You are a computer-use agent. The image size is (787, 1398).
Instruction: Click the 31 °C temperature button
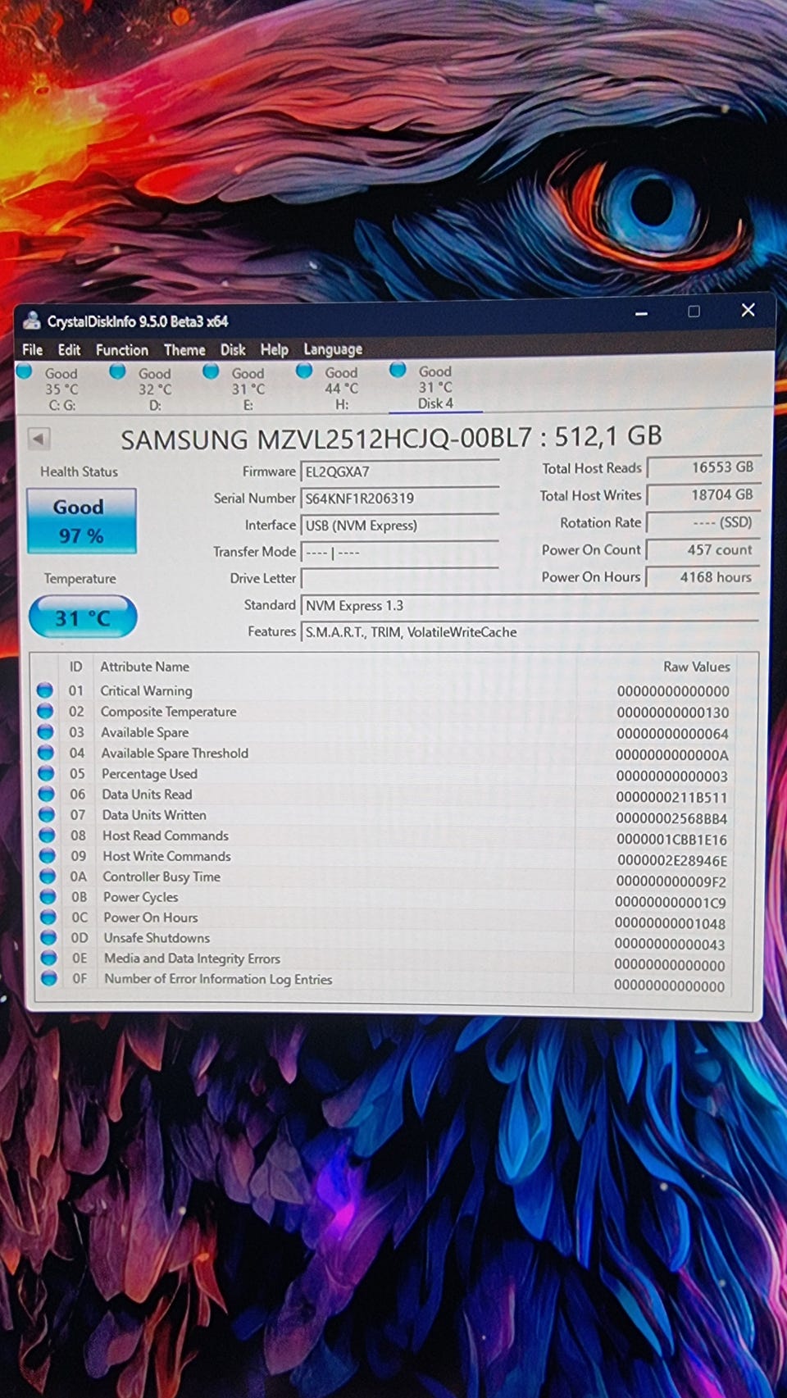pos(82,617)
